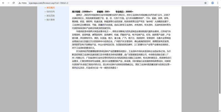Select the 展览概况 sidebar item
Image resolution: width=221 pixels, height=112 pixels.
[x=50, y=7]
